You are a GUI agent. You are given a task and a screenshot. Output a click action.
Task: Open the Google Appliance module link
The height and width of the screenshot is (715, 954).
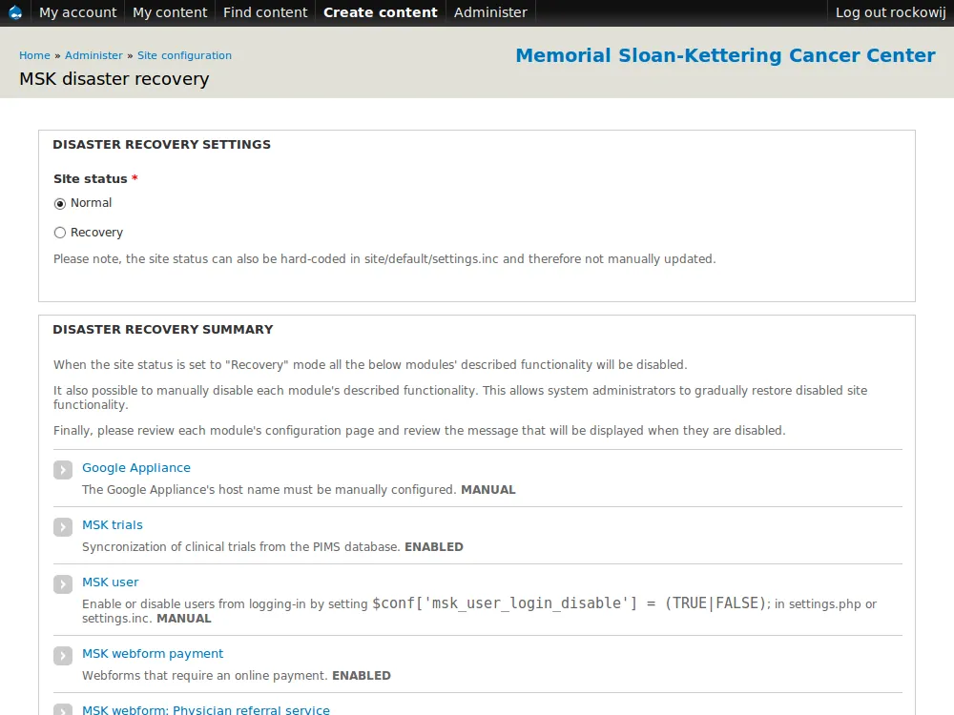point(136,467)
